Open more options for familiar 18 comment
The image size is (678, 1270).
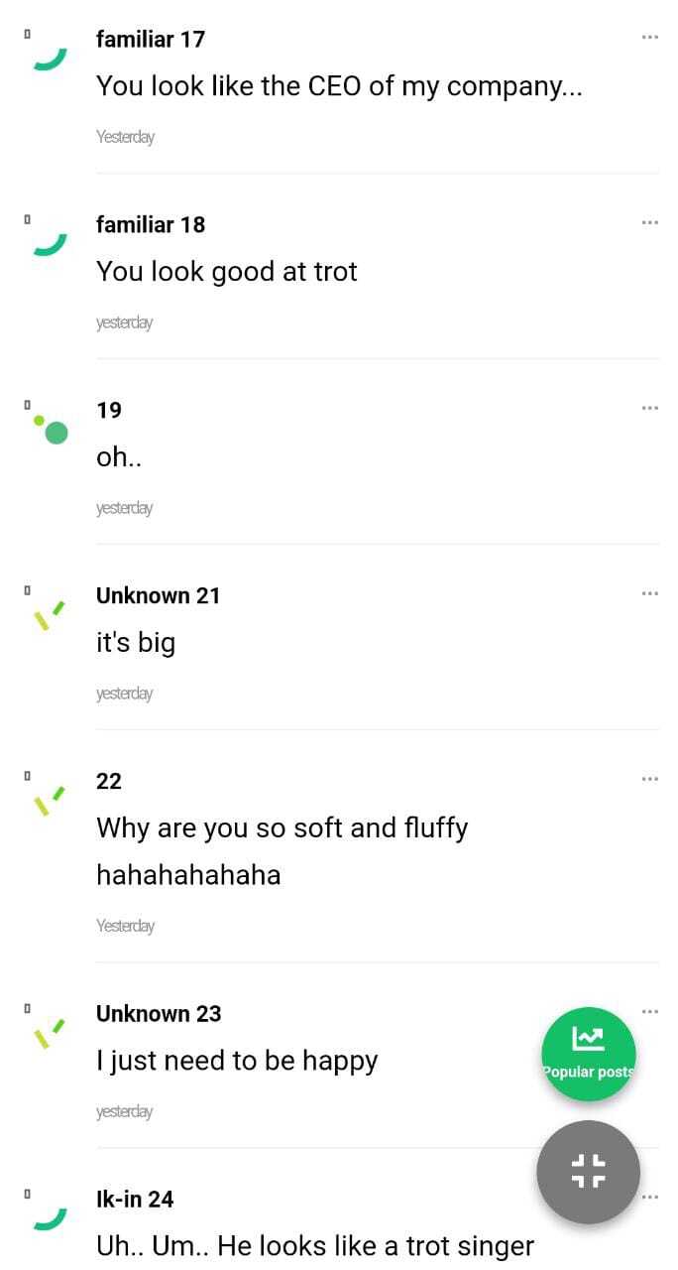(x=649, y=222)
